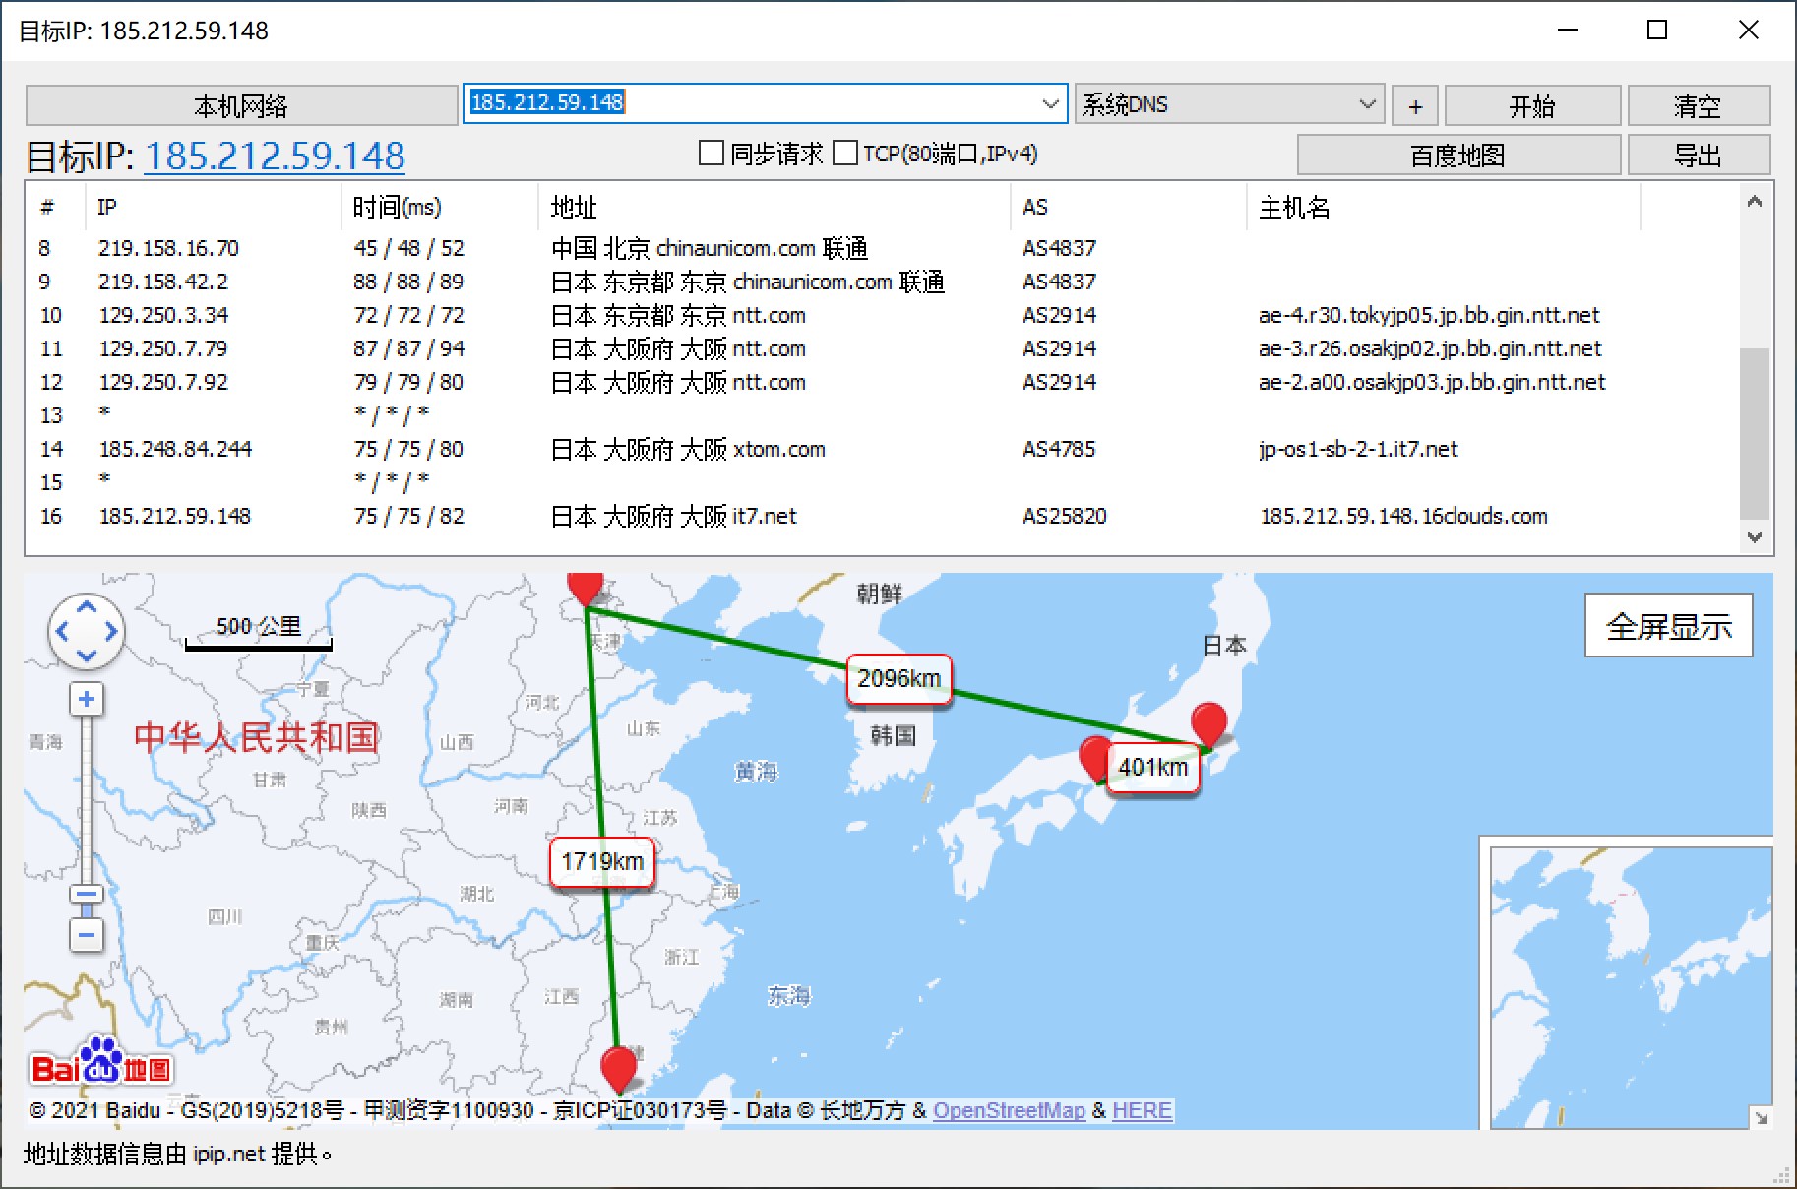Click hostname 185.212.59.148.16clouds.com
This screenshot has width=1797, height=1189.
(x=1403, y=516)
